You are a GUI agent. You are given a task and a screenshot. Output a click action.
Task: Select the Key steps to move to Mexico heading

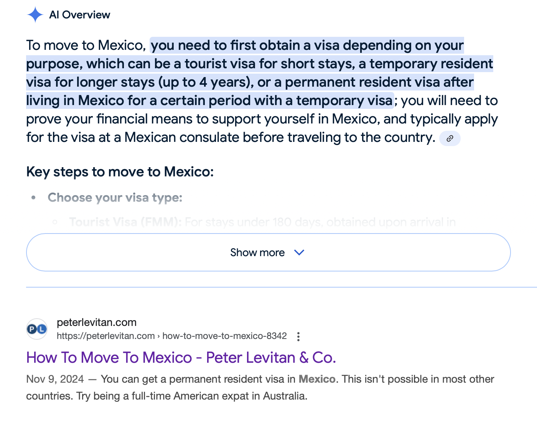120,172
